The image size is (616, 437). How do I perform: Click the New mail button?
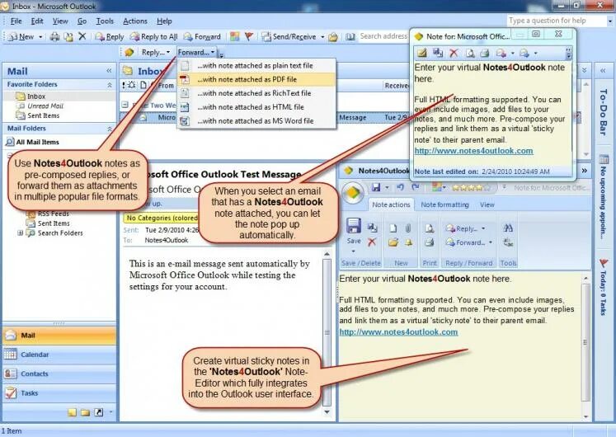point(21,37)
